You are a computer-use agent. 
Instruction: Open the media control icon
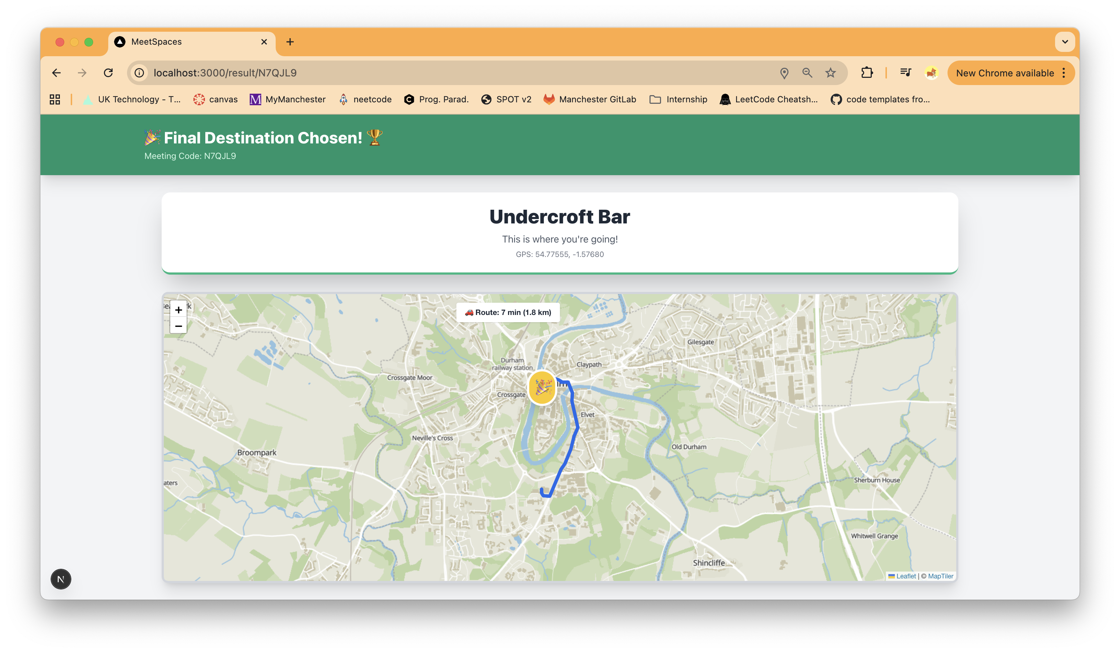point(905,73)
